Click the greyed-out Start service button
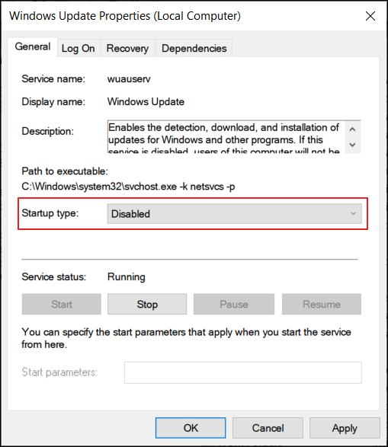This screenshot has width=388, height=447. [62, 304]
